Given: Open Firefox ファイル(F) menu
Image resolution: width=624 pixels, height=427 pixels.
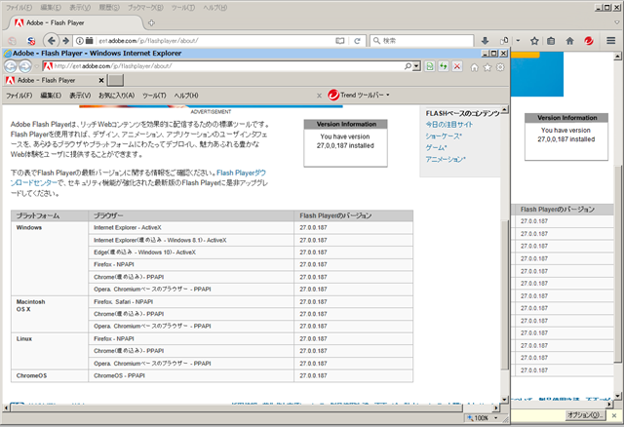Looking at the screenshot, I should [19, 8].
